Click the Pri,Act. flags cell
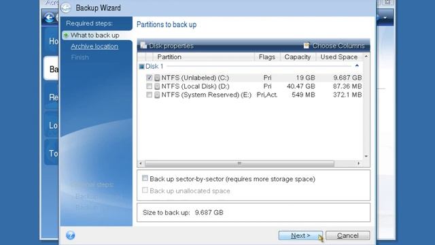This screenshot has width=435, height=245. coord(267,95)
